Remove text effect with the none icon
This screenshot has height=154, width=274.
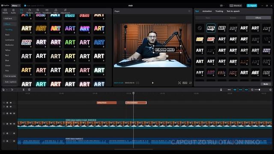tap(200, 28)
